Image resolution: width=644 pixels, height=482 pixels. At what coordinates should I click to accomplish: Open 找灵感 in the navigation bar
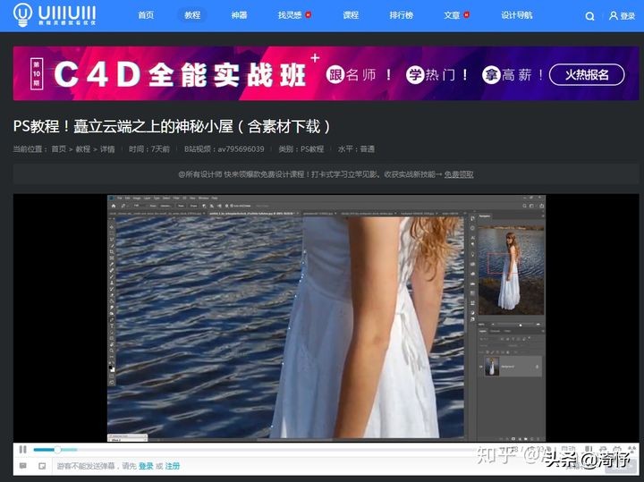click(x=290, y=15)
